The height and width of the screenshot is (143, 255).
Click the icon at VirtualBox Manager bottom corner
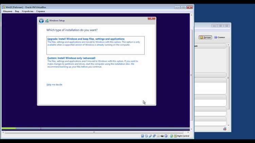[x=225, y=129]
